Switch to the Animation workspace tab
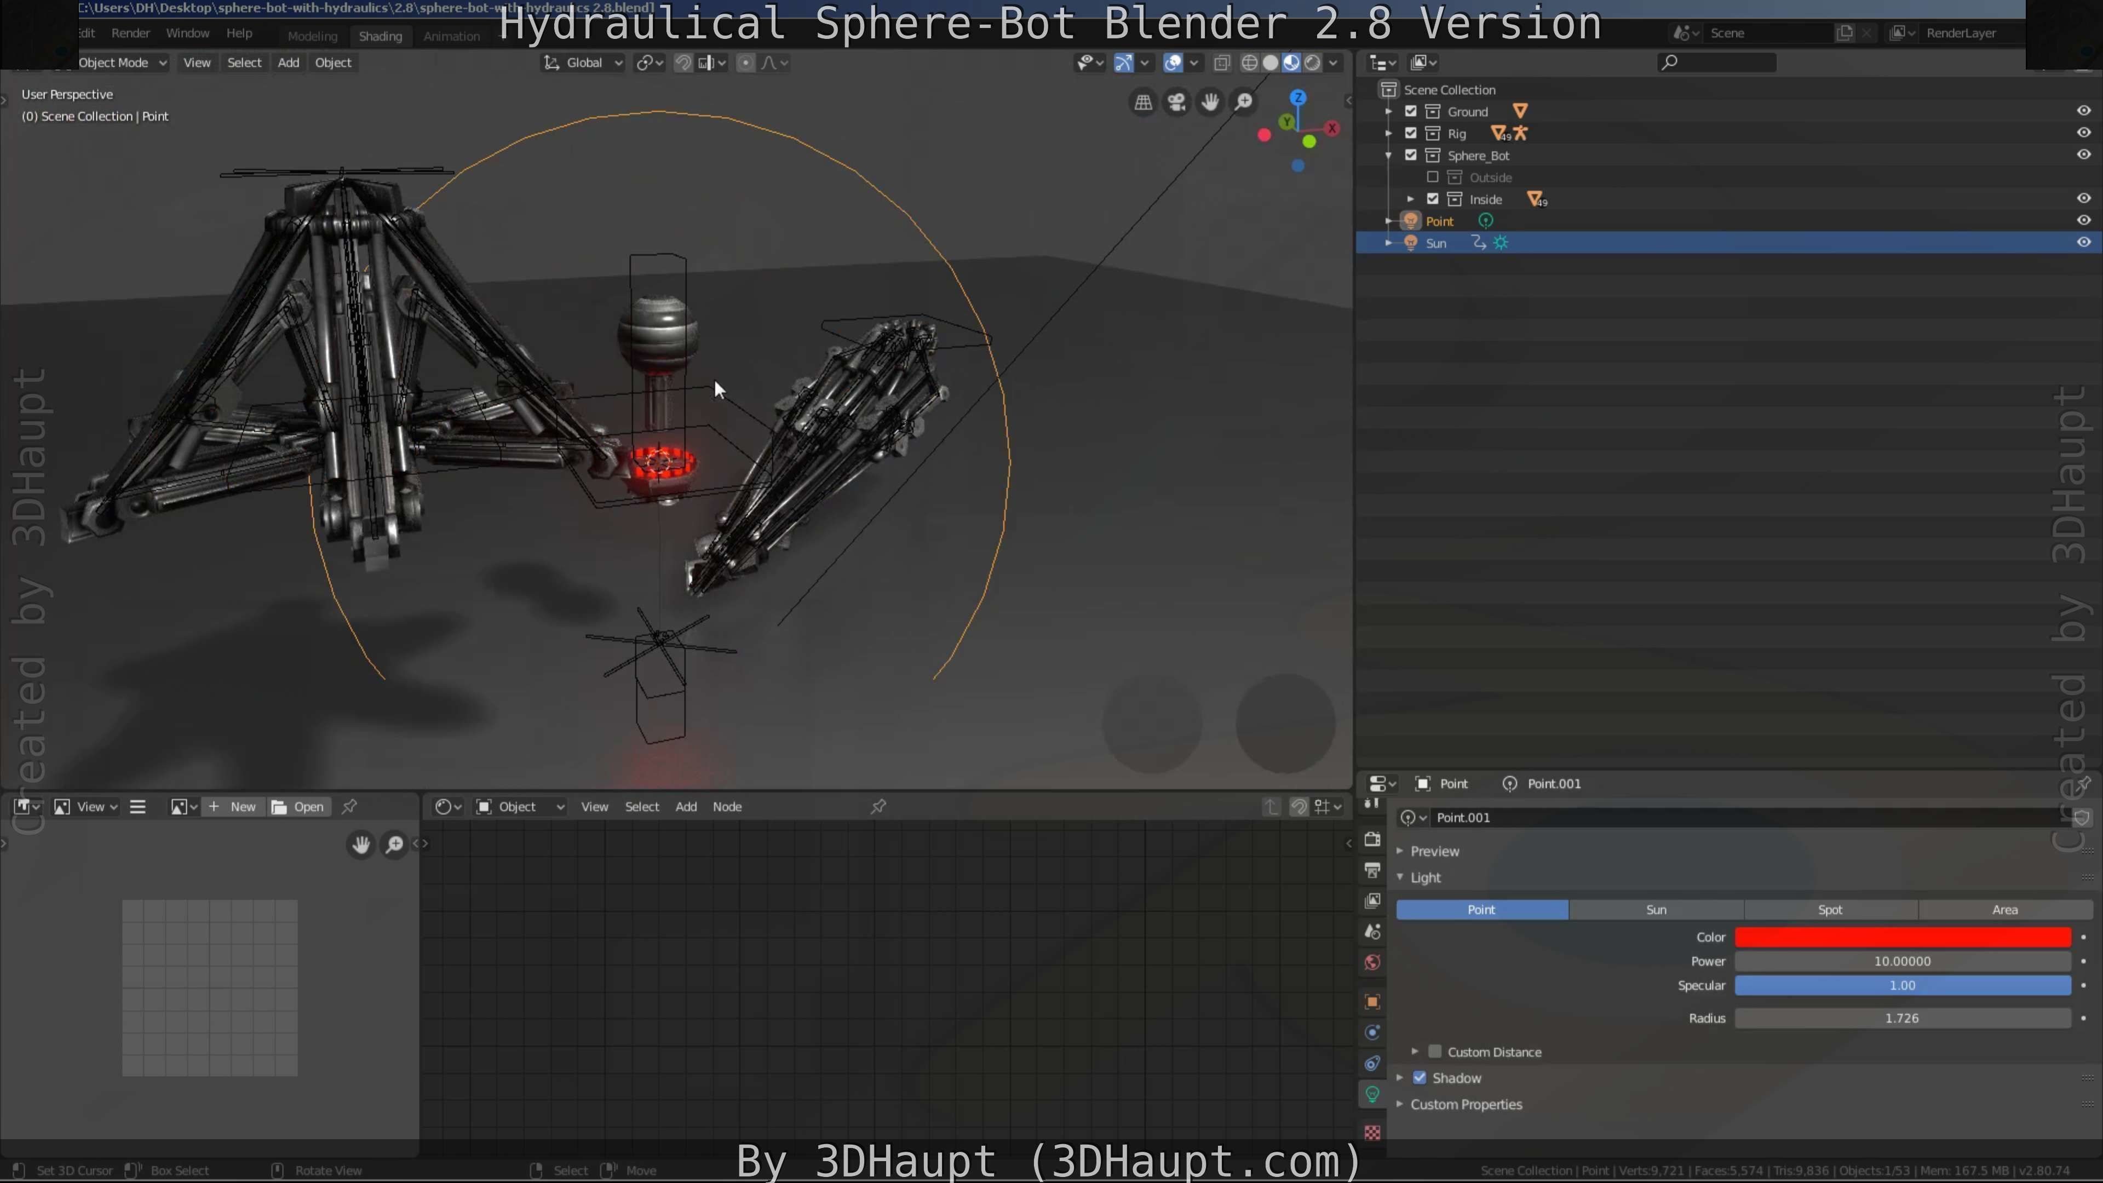The width and height of the screenshot is (2103, 1183). pos(451,36)
